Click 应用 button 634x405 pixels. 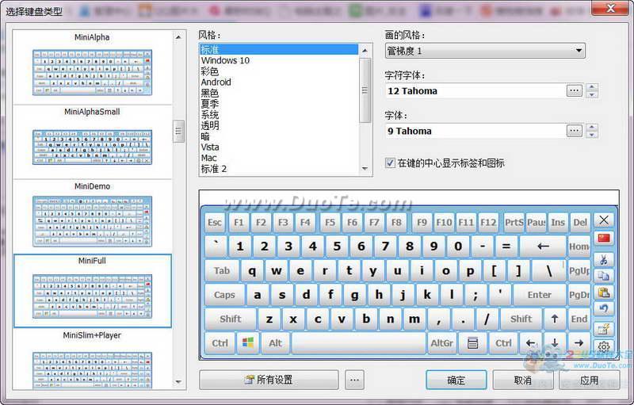[589, 380]
